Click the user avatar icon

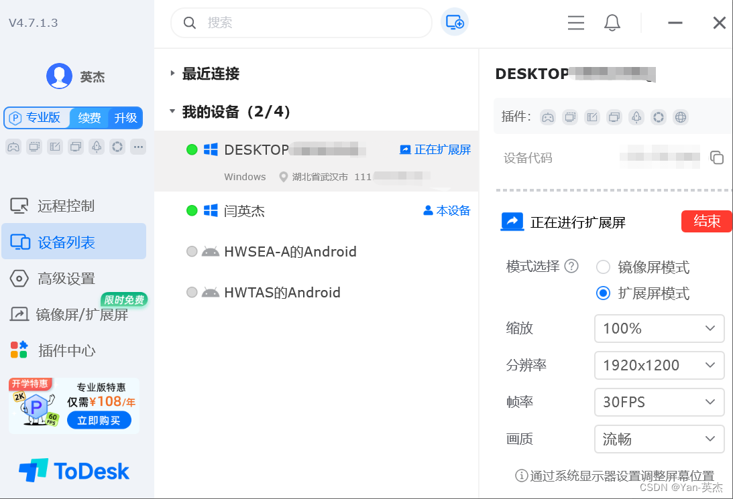coord(60,76)
